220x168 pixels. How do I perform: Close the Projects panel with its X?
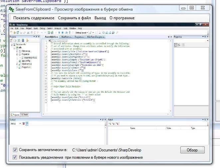[39, 37]
